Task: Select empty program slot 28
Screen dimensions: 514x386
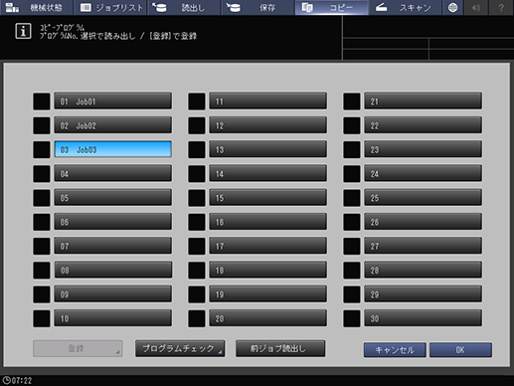Action: point(423,270)
